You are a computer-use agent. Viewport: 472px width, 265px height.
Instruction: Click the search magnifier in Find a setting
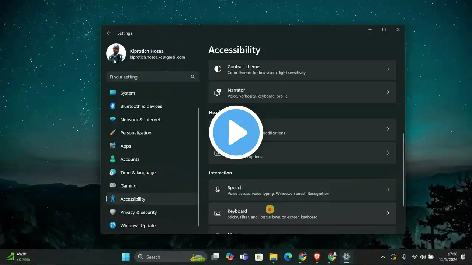pyautogui.click(x=192, y=77)
